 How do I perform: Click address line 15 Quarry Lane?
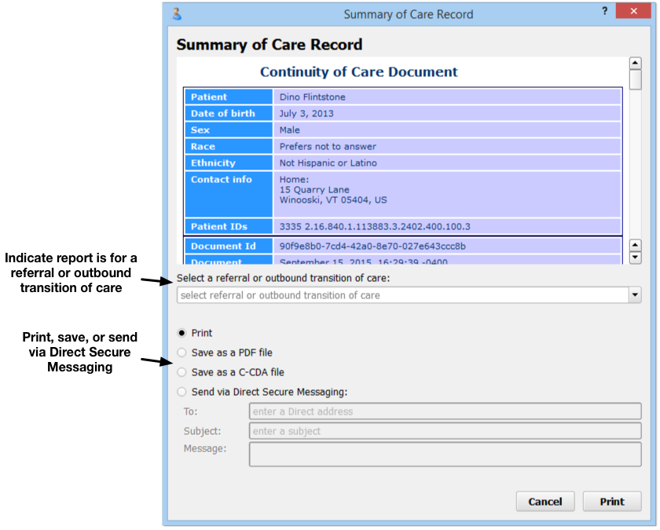314,190
